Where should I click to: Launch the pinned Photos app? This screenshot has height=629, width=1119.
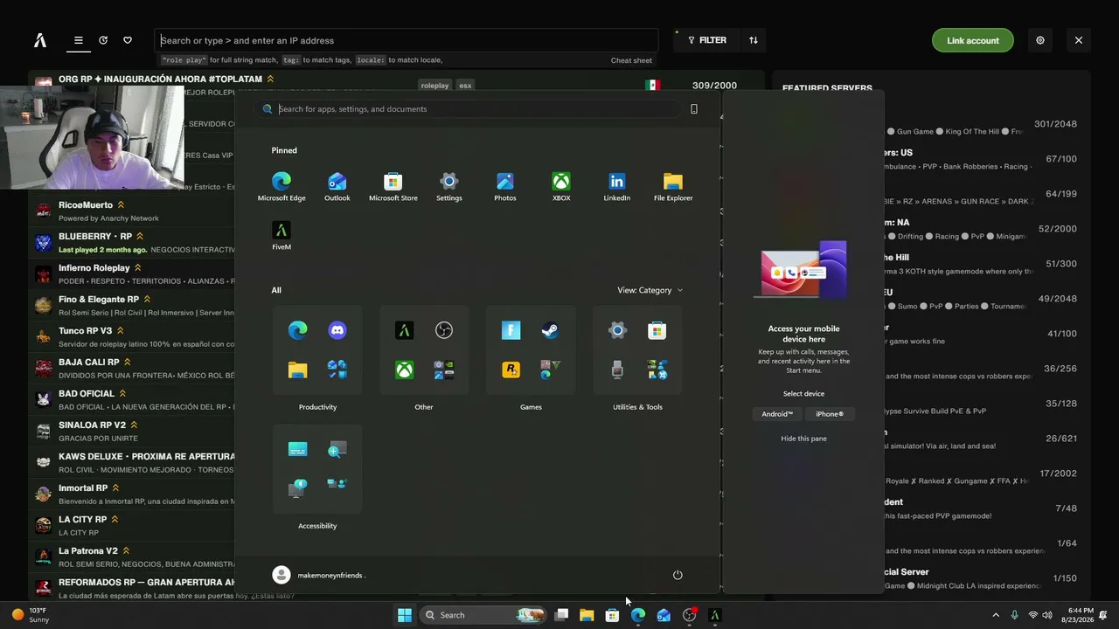pos(505,186)
